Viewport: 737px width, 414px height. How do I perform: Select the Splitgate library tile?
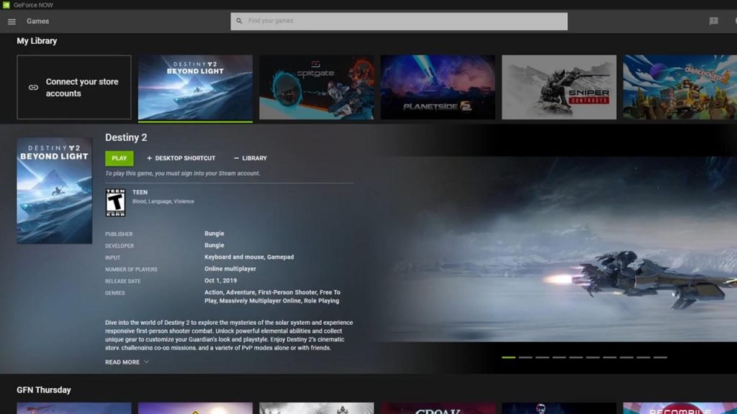coord(317,87)
